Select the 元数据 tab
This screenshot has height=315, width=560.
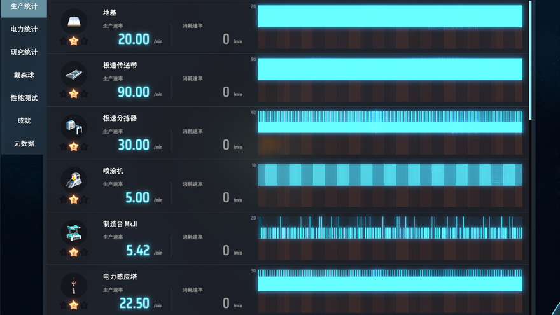pos(24,144)
